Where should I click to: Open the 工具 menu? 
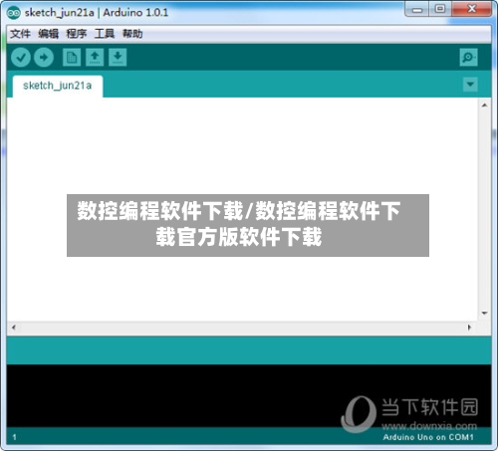[x=105, y=34]
